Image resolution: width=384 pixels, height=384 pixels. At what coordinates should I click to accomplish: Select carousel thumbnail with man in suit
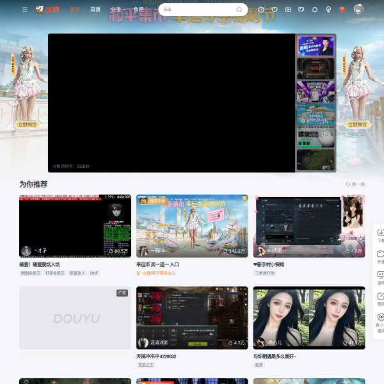[x=316, y=46]
